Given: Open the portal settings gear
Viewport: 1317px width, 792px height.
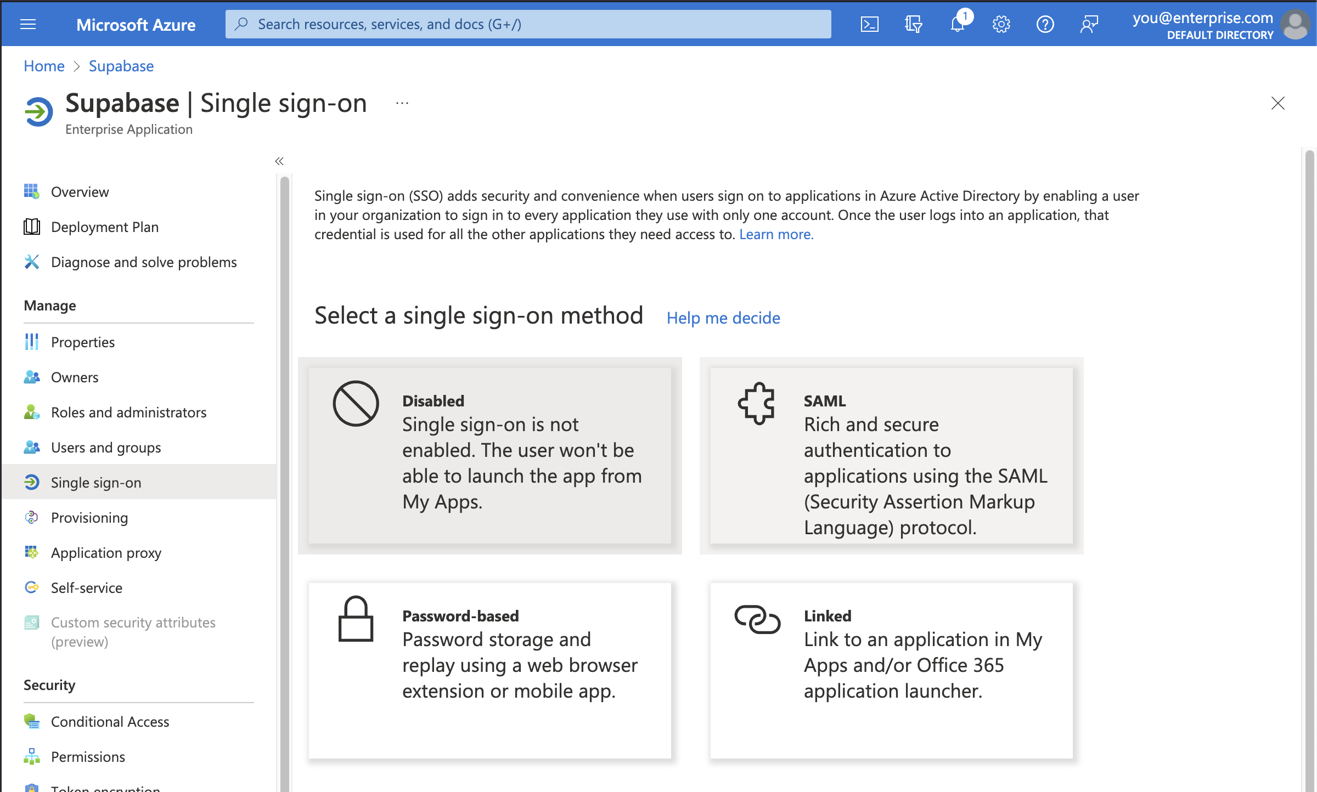Looking at the screenshot, I should 1001,24.
